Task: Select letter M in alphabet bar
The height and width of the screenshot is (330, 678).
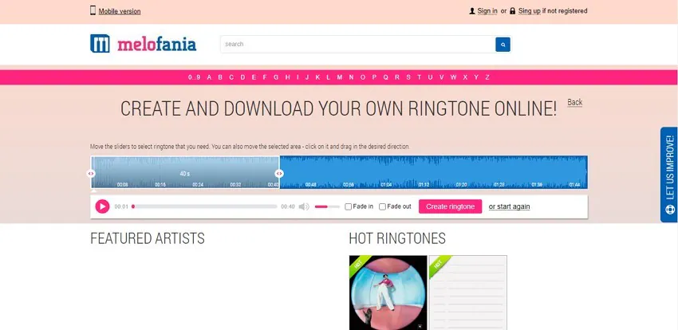Action: click(x=340, y=77)
